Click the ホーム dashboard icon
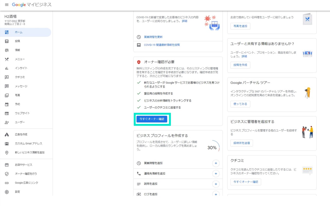This screenshot has width=330, height=206. [x=7, y=32]
